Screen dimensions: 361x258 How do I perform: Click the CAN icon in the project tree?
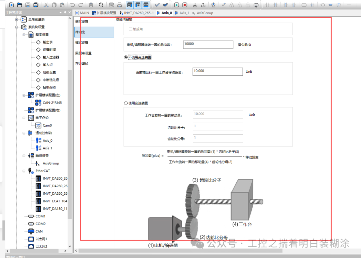pos(31,231)
